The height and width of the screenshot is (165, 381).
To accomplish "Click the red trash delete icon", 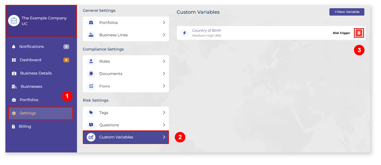I will tap(359, 33).
